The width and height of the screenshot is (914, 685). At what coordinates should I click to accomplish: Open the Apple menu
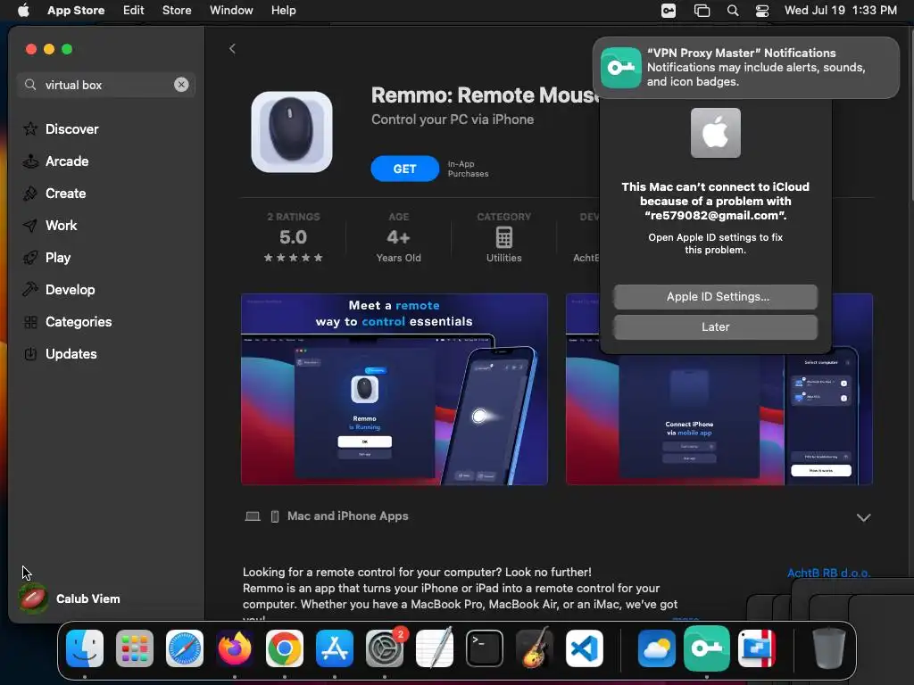point(23,10)
